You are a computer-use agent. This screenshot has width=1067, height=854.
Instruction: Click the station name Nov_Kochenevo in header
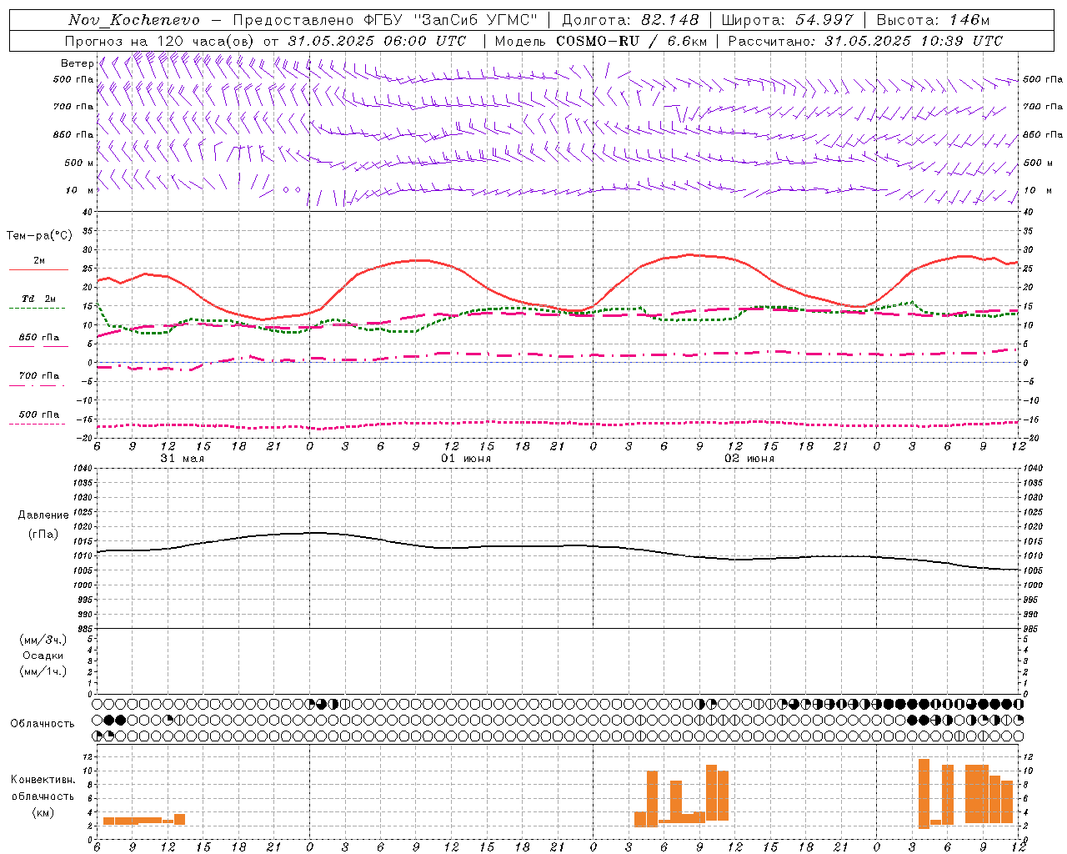[134, 20]
